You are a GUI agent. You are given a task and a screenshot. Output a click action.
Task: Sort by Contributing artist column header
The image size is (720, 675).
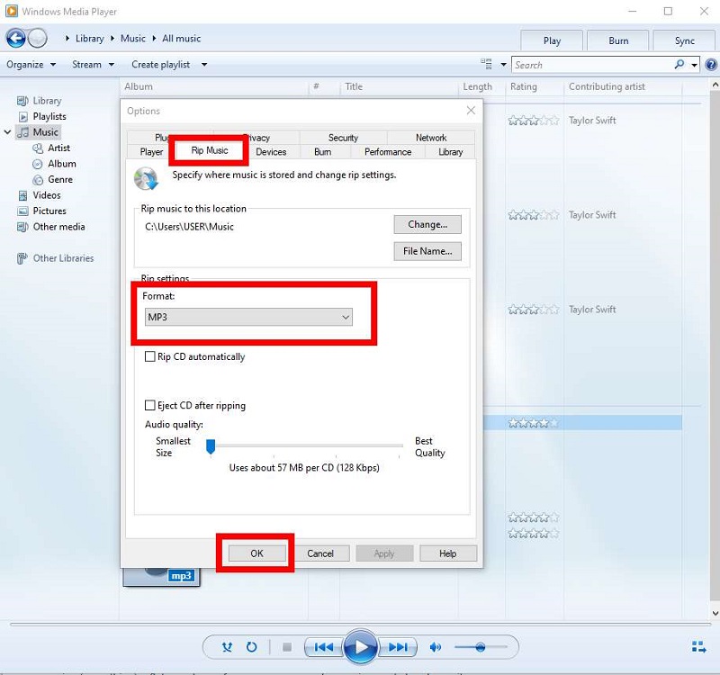[x=607, y=86]
